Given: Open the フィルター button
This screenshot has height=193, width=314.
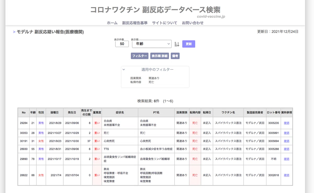Looking at the screenshot, I should pyautogui.click(x=139, y=56).
